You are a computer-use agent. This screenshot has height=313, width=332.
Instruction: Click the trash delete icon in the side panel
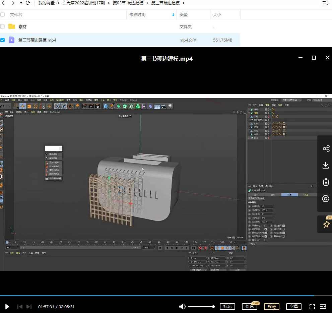[x=326, y=182]
